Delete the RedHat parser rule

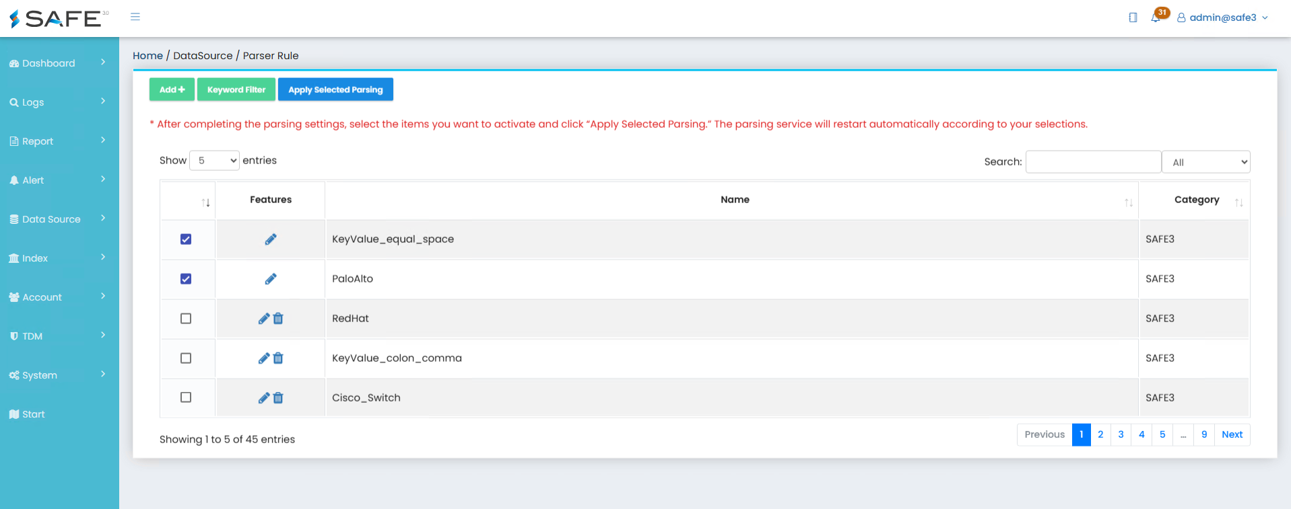coord(278,319)
